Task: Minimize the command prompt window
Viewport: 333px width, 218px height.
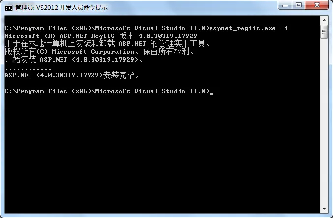Action: pyautogui.click(x=285, y=5)
